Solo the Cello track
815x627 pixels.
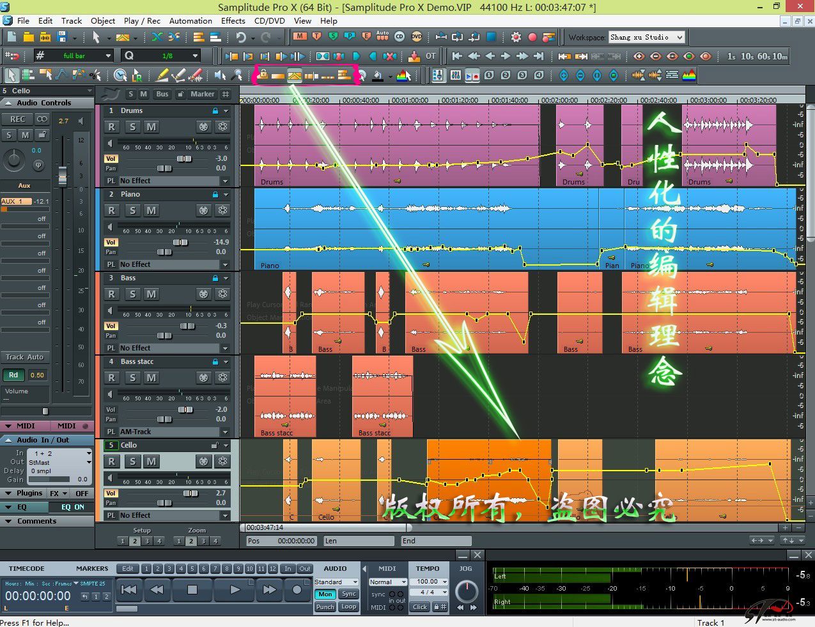(132, 461)
